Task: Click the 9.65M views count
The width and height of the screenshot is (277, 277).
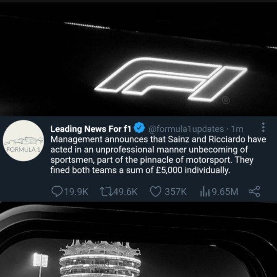Action: click(225, 192)
